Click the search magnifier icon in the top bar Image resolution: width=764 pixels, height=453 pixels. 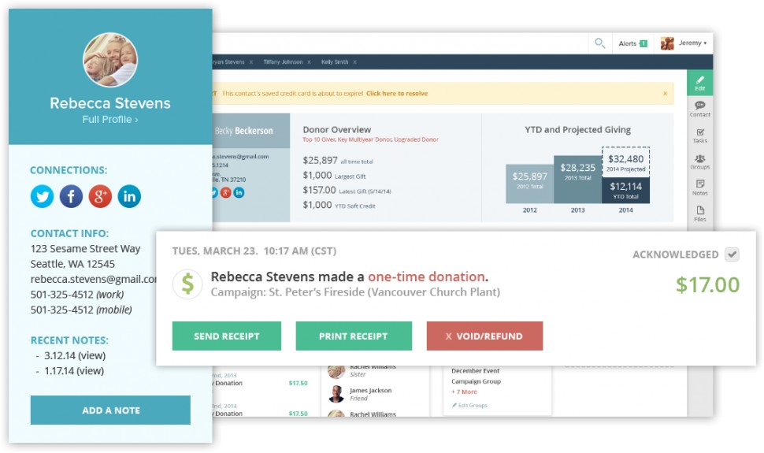point(600,43)
